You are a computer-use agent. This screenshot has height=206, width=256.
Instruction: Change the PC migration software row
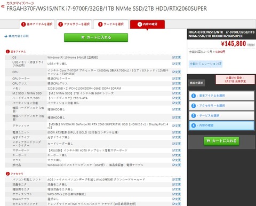(177, 179)
